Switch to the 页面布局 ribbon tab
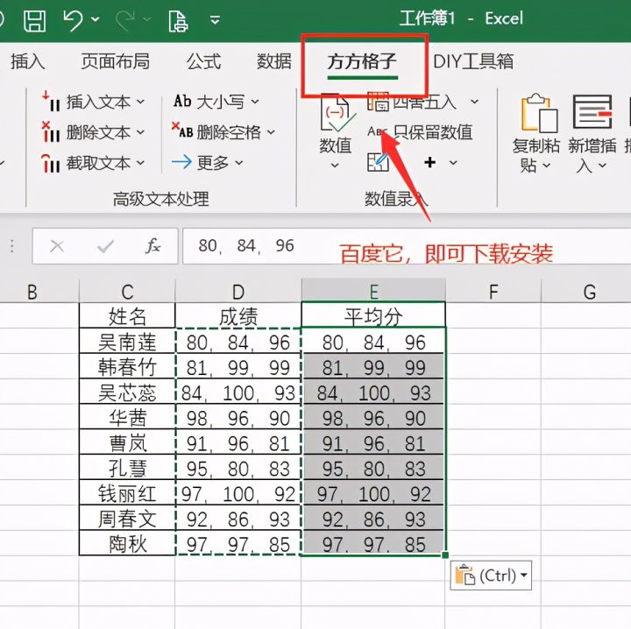Image resolution: width=631 pixels, height=629 pixels. click(x=115, y=61)
